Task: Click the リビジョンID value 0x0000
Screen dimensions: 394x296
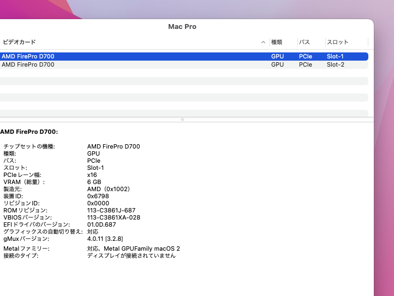Action: pyautogui.click(x=98, y=203)
